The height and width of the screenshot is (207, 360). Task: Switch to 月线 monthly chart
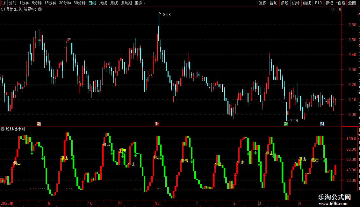[114, 3]
